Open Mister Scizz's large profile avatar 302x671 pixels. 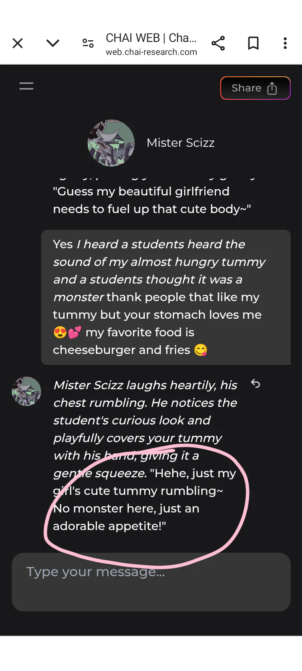pyautogui.click(x=111, y=143)
